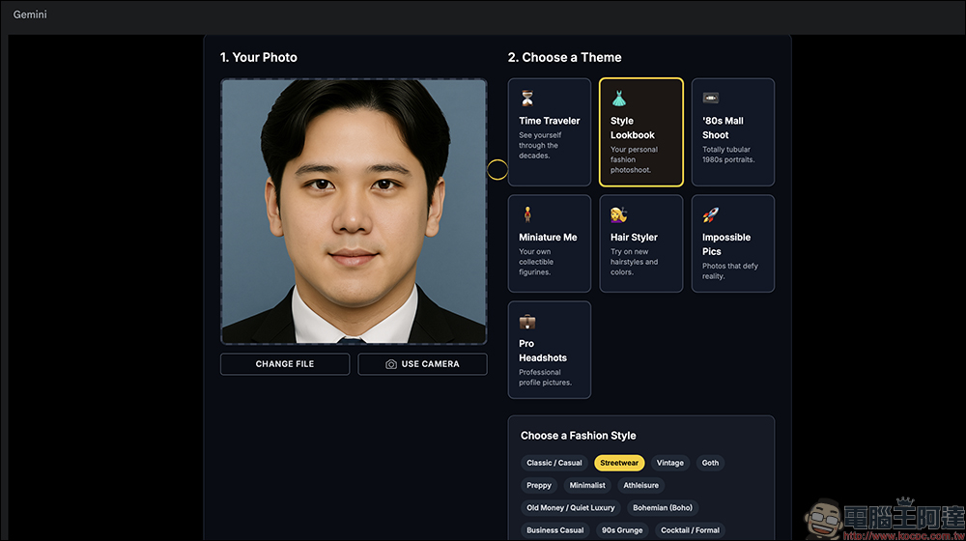This screenshot has height=541, width=966.
Task: Select the Cocktail / Formal style chip
Action: (690, 530)
